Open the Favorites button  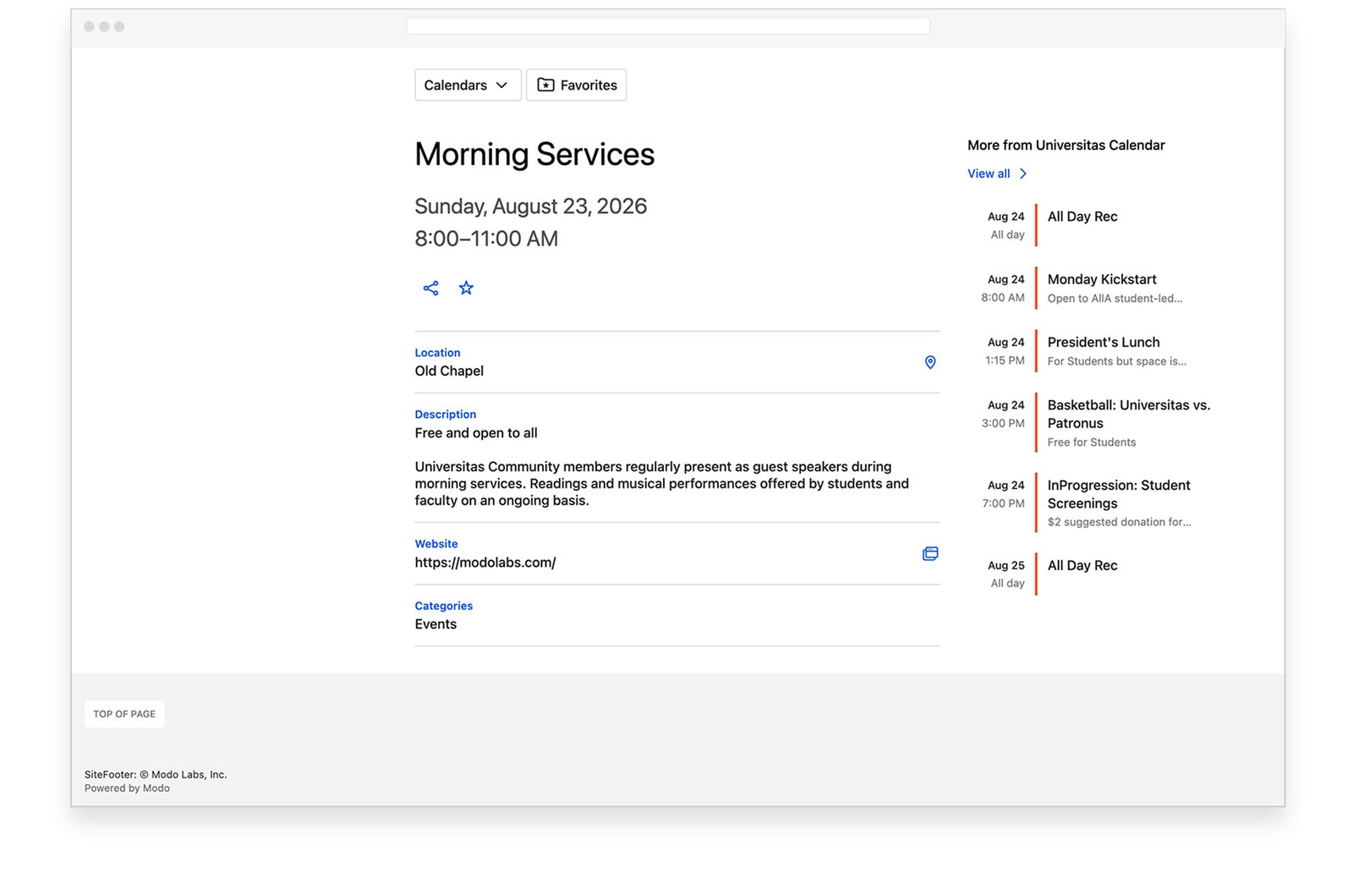(x=576, y=85)
